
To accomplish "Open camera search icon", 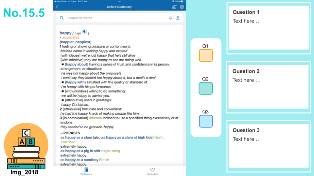I will 178,18.
